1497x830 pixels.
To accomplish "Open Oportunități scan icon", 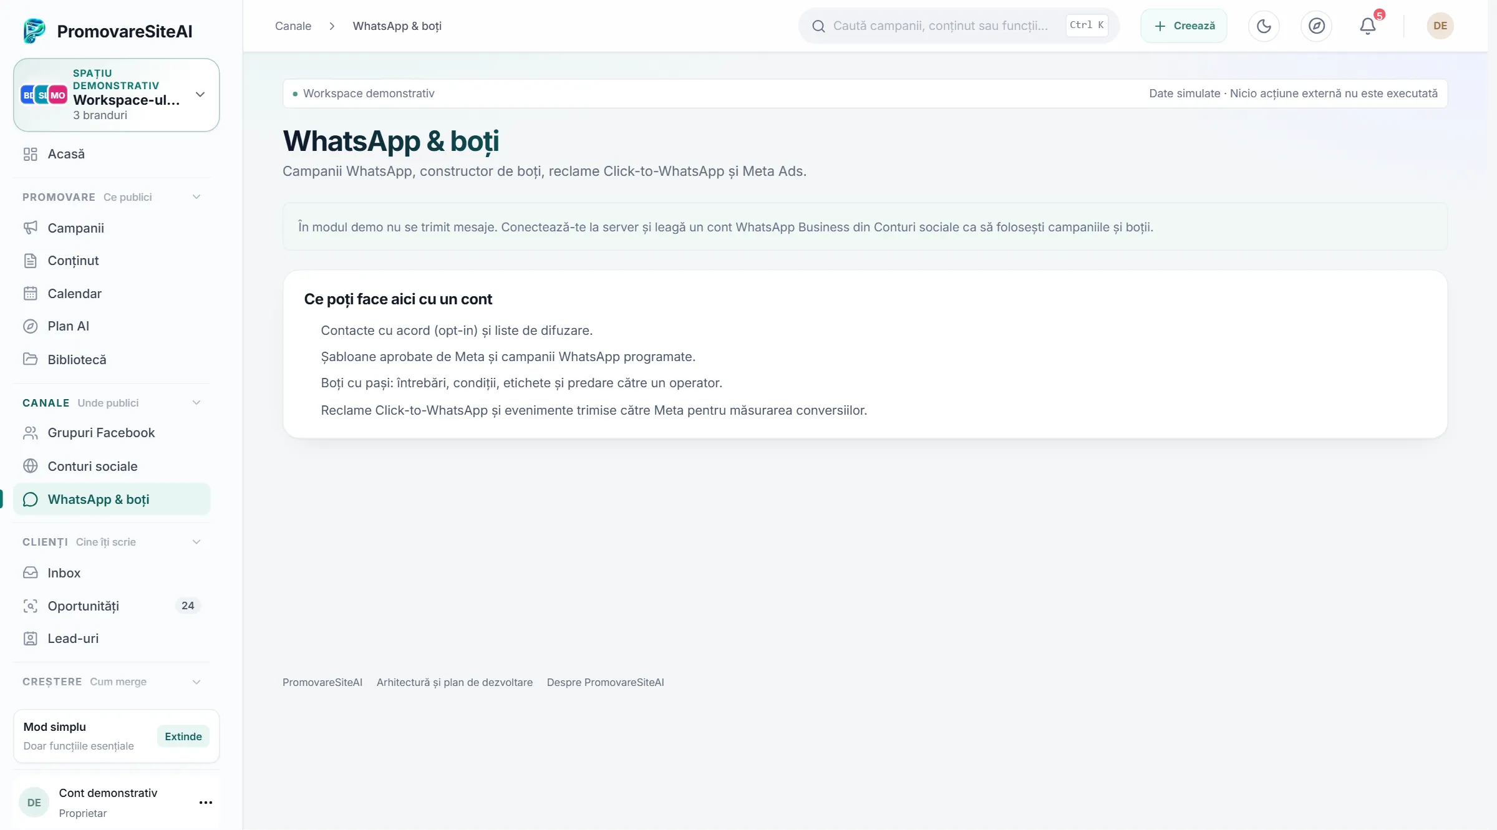I will pyautogui.click(x=30, y=606).
